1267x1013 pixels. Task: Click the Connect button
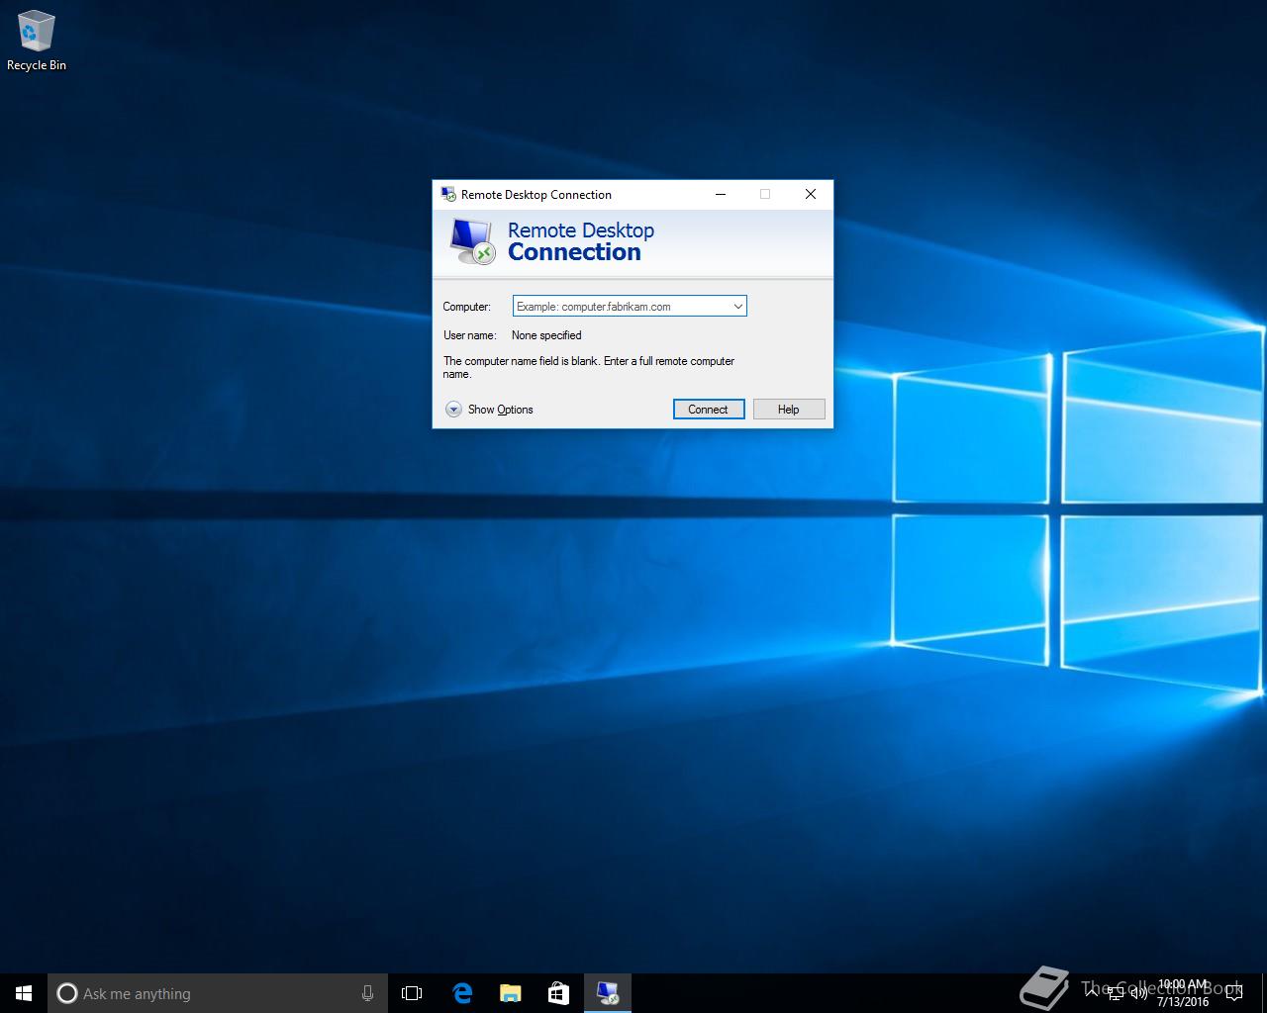(x=709, y=410)
